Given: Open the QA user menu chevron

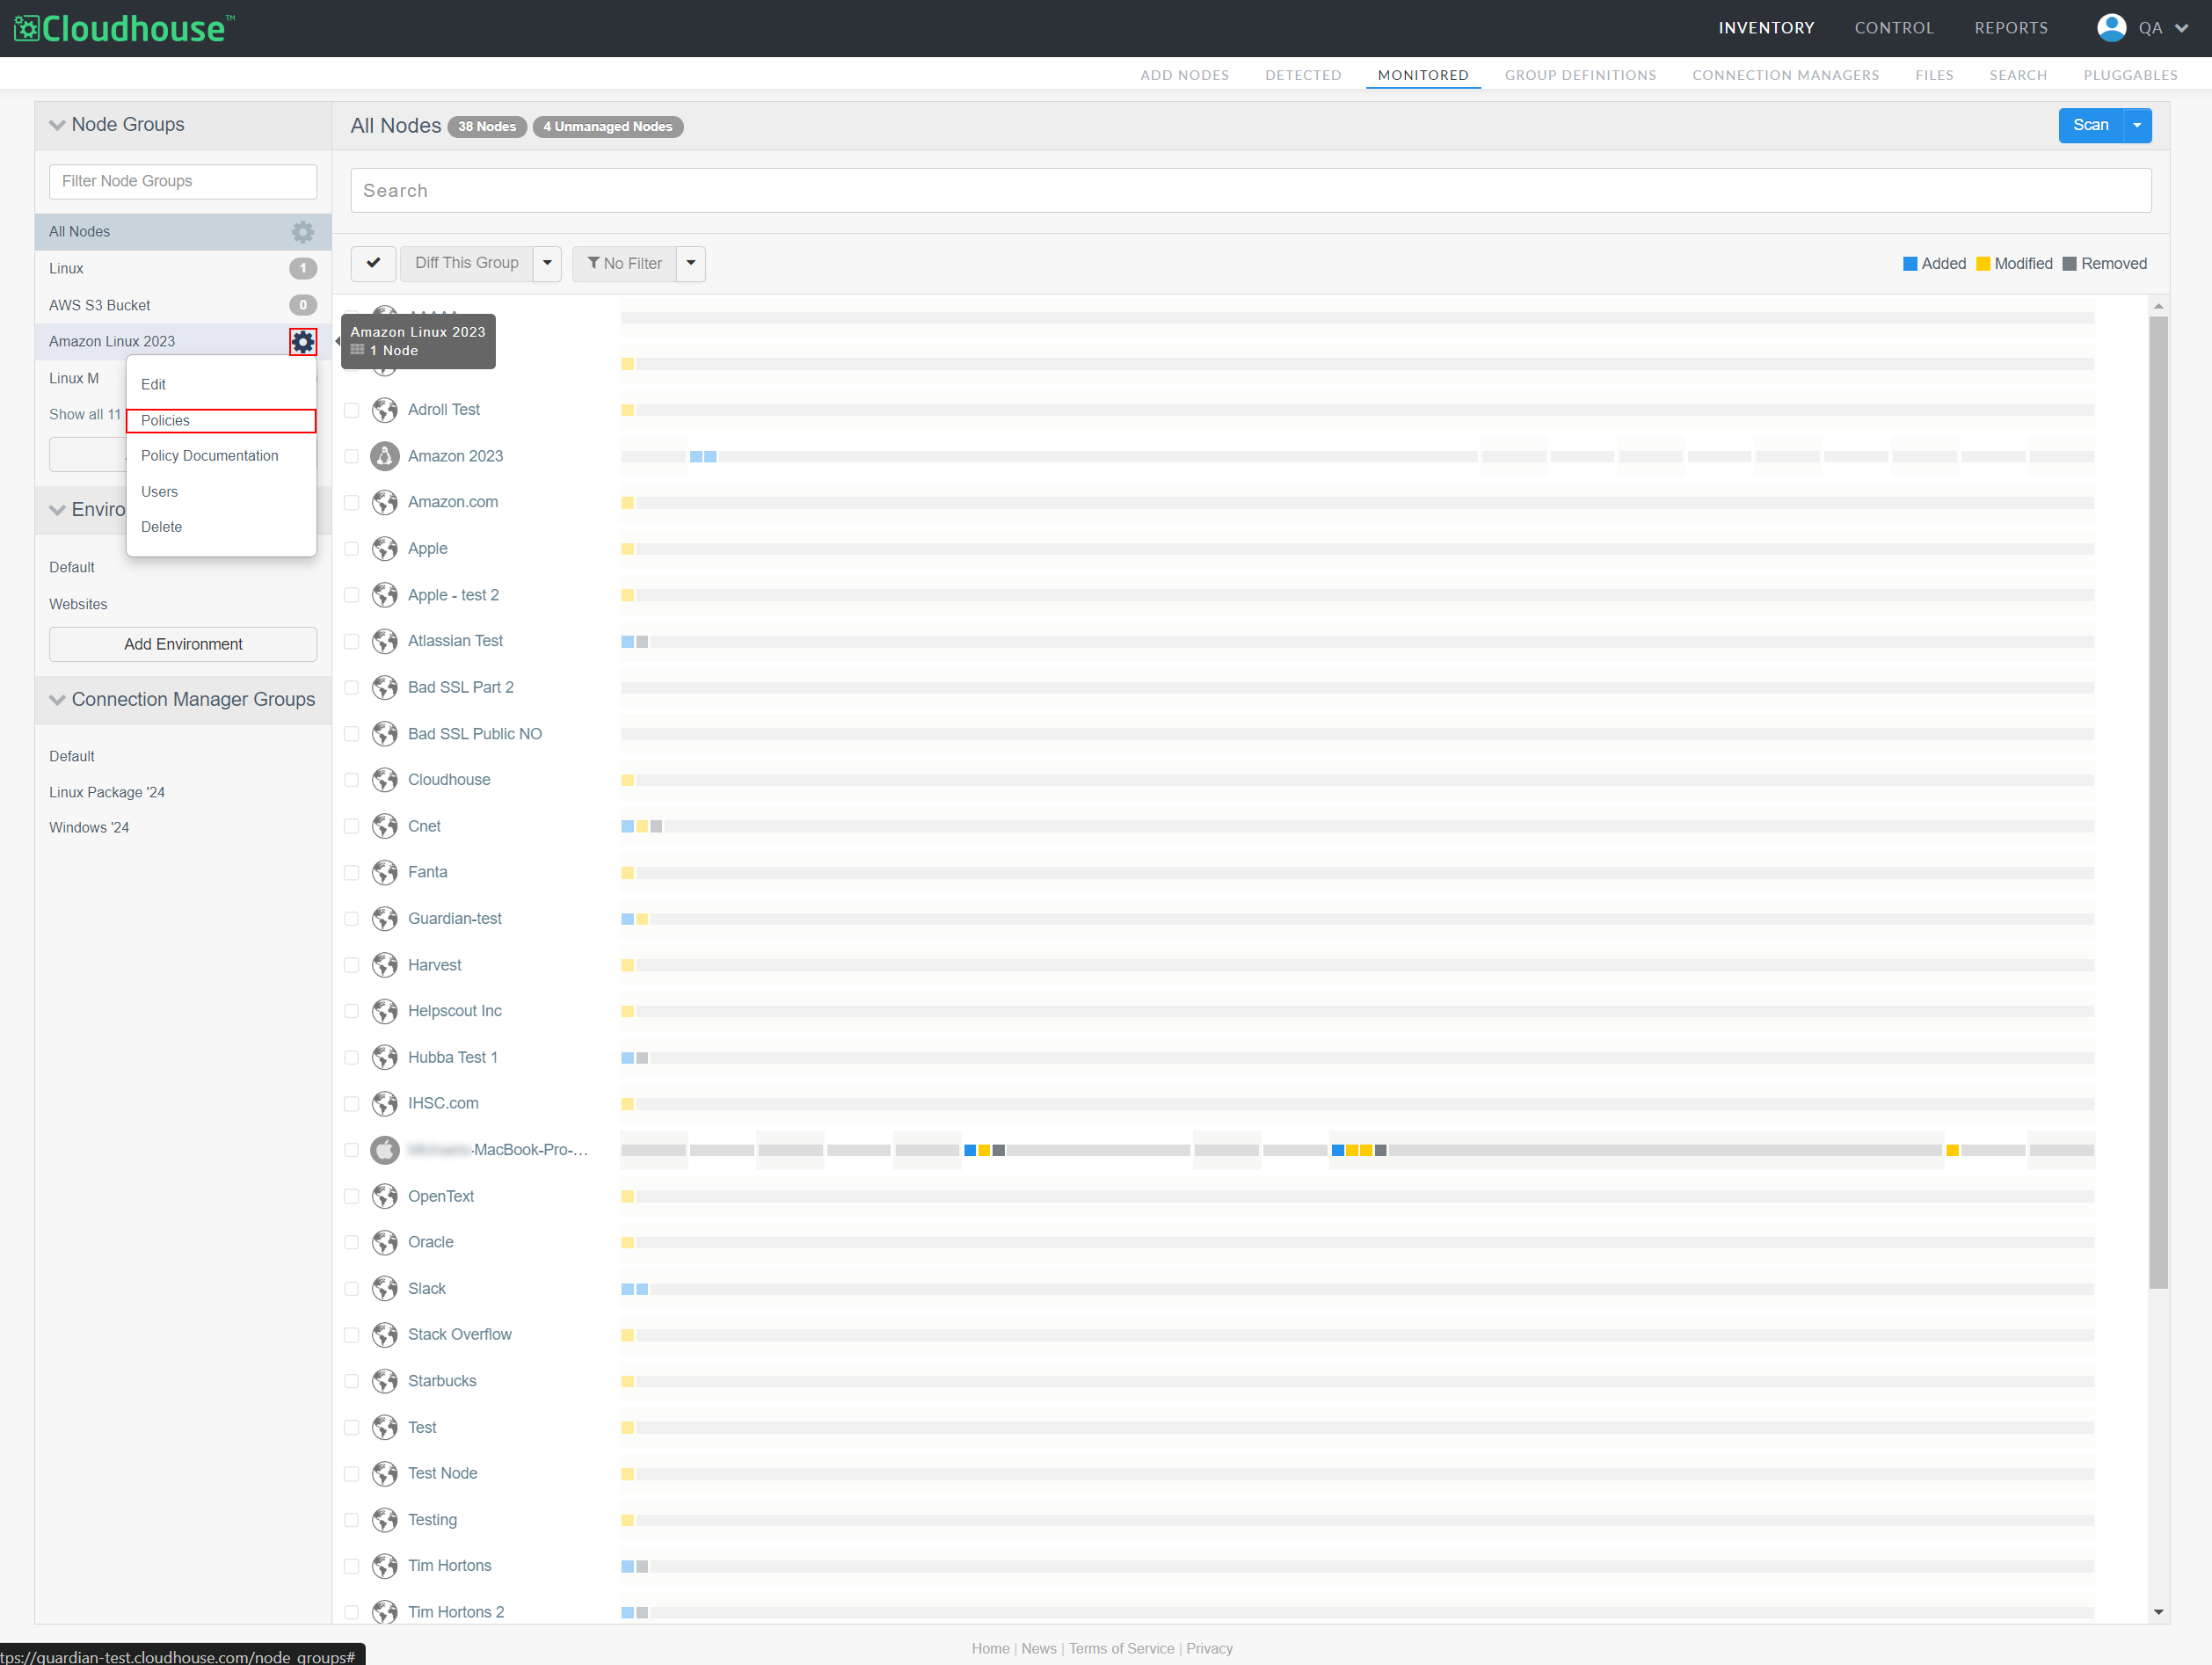Looking at the screenshot, I should click(2182, 29).
